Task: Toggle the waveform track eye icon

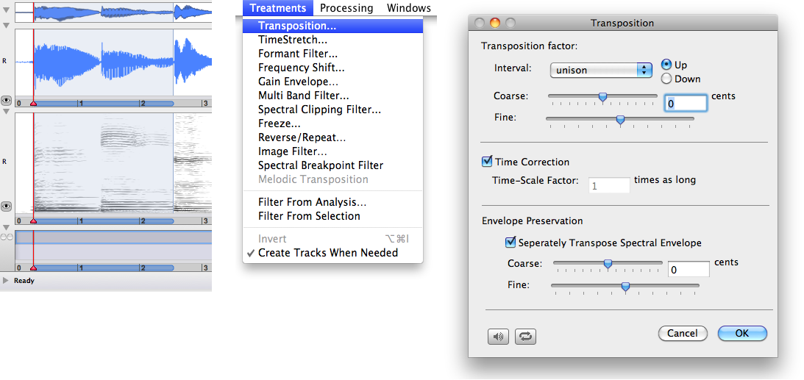Action: (x=7, y=98)
